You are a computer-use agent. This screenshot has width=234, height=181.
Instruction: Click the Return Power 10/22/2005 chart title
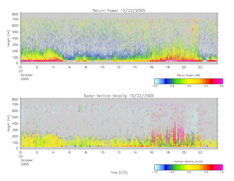click(x=119, y=11)
